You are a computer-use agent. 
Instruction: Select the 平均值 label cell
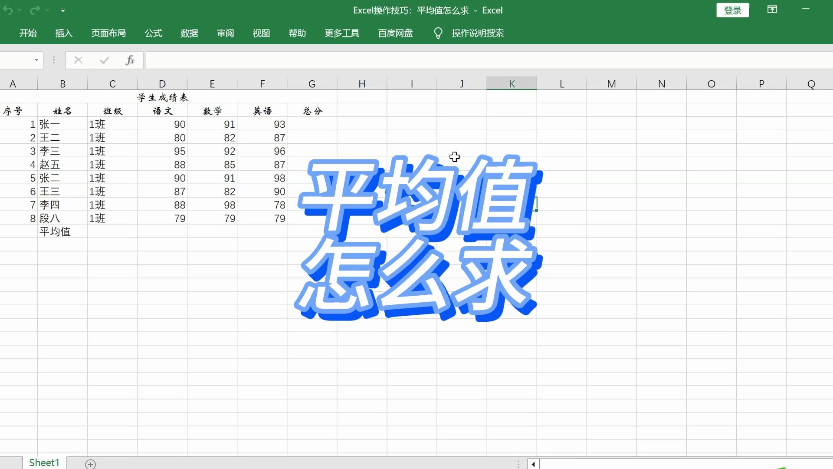62,232
